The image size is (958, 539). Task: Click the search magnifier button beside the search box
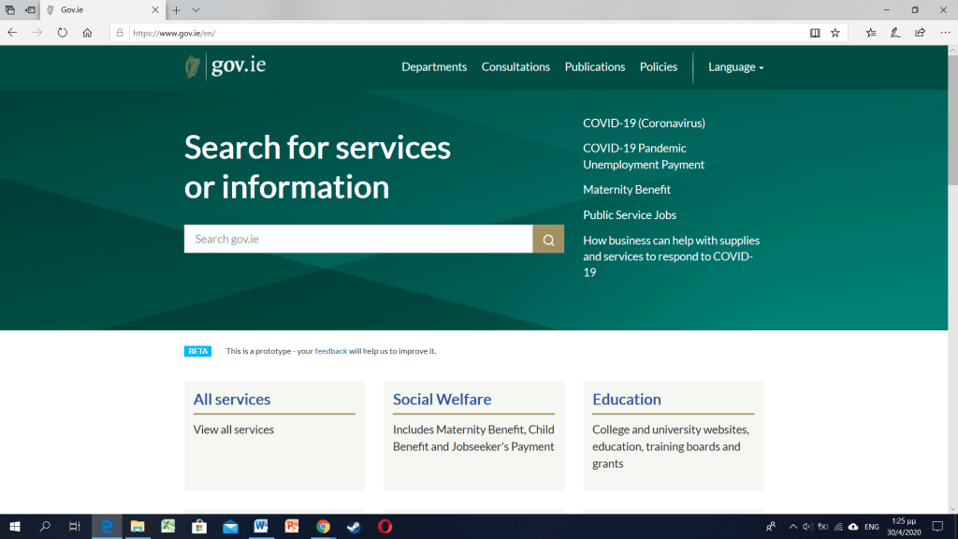[548, 239]
